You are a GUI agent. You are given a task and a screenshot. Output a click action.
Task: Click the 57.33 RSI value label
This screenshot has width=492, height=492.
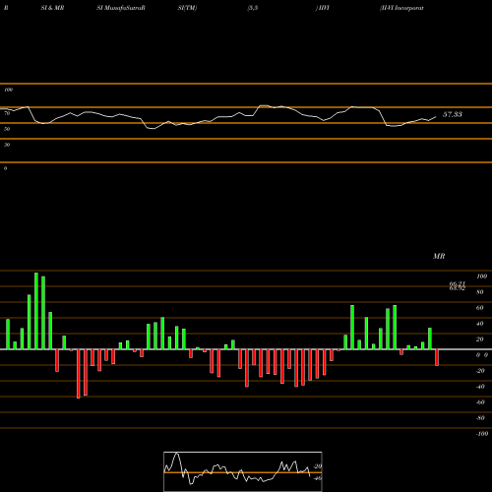pos(453,114)
